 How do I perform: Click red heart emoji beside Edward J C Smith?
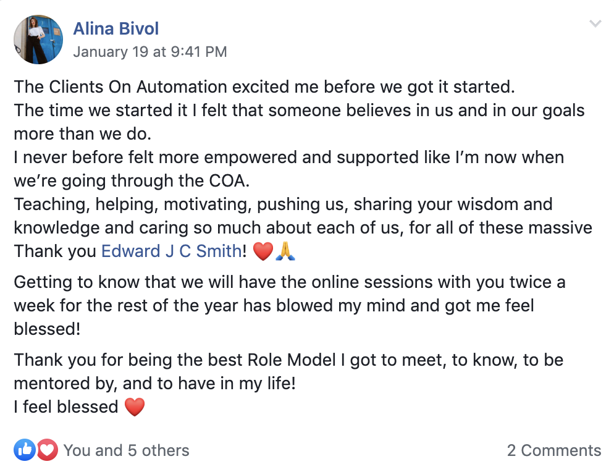pos(263,251)
